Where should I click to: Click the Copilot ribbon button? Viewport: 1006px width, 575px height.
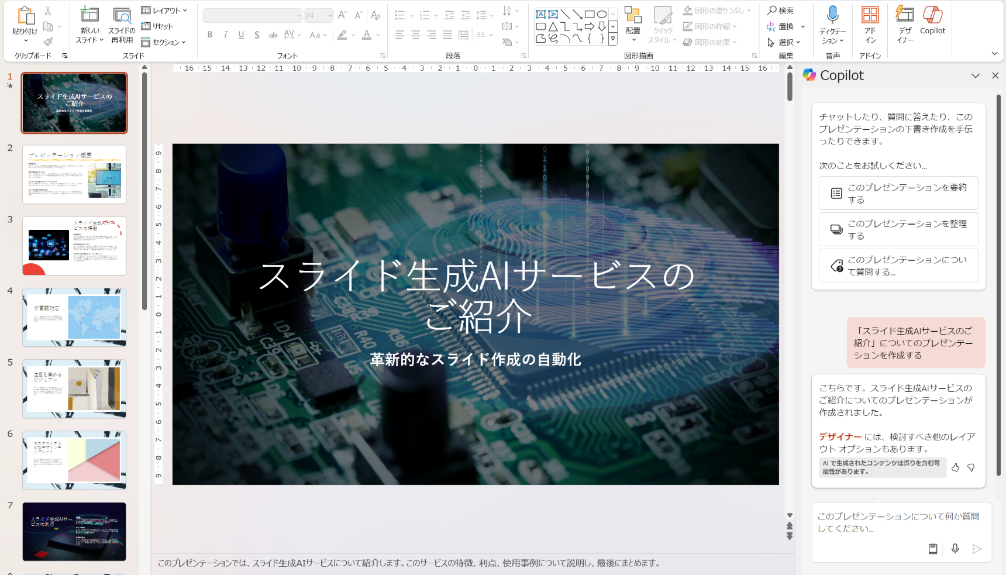point(932,21)
